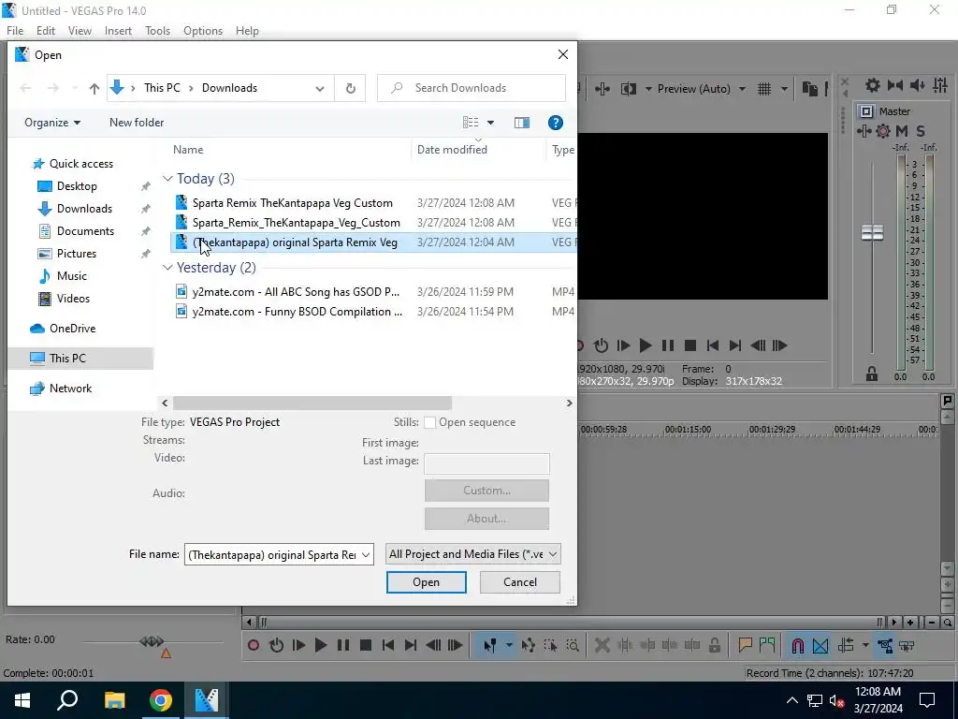Image resolution: width=958 pixels, height=719 pixels.
Task: Click Go to End in the preview transport
Action: point(735,345)
